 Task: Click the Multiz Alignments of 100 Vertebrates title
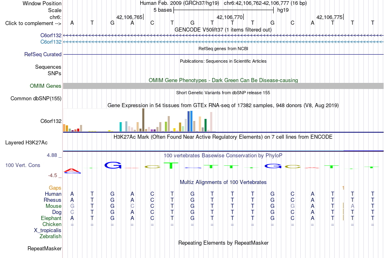(x=223, y=182)
